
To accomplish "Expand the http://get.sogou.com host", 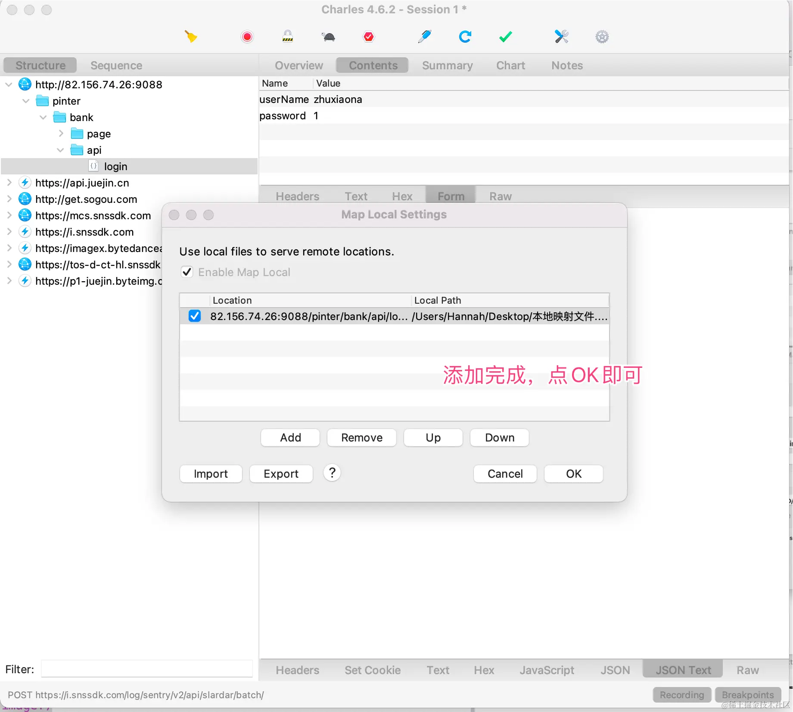I will (x=9, y=199).
